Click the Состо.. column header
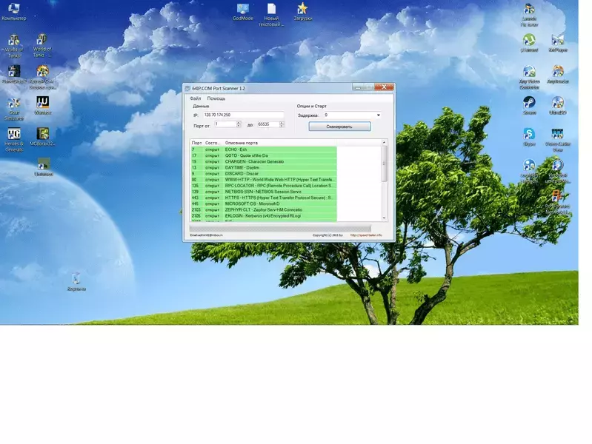The width and height of the screenshot is (592, 444). [x=213, y=143]
